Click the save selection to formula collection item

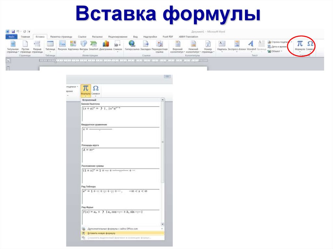click(x=123, y=238)
